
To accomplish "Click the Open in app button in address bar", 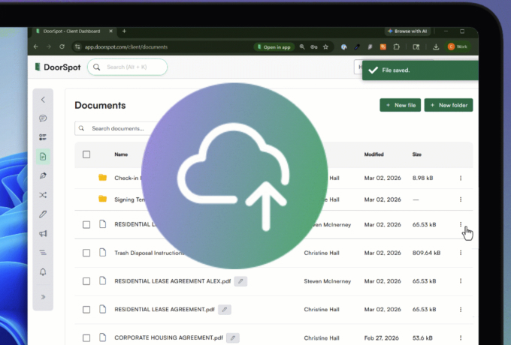I will point(273,46).
